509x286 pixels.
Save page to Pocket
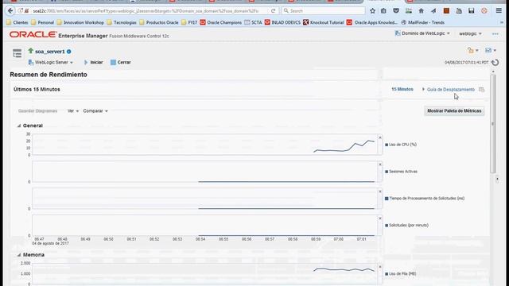pos(396,10)
